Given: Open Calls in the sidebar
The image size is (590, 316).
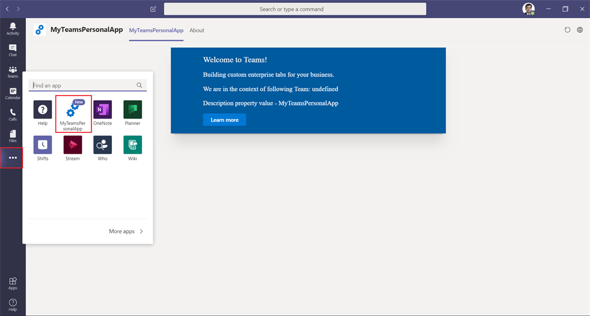Looking at the screenshot, I should coord(13,115).
